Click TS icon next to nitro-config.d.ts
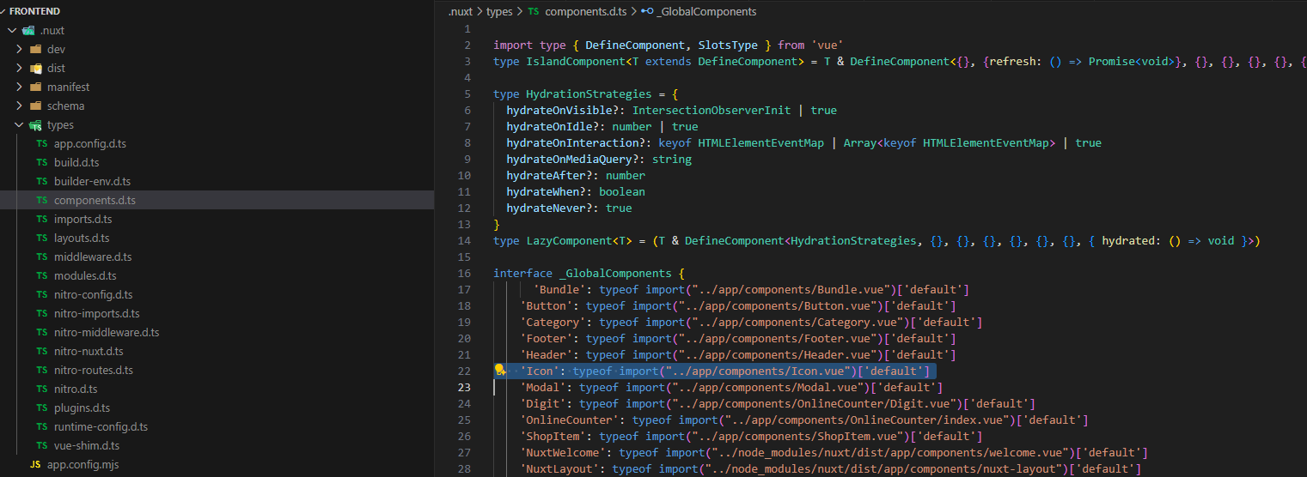 click(x=41, y=294)
